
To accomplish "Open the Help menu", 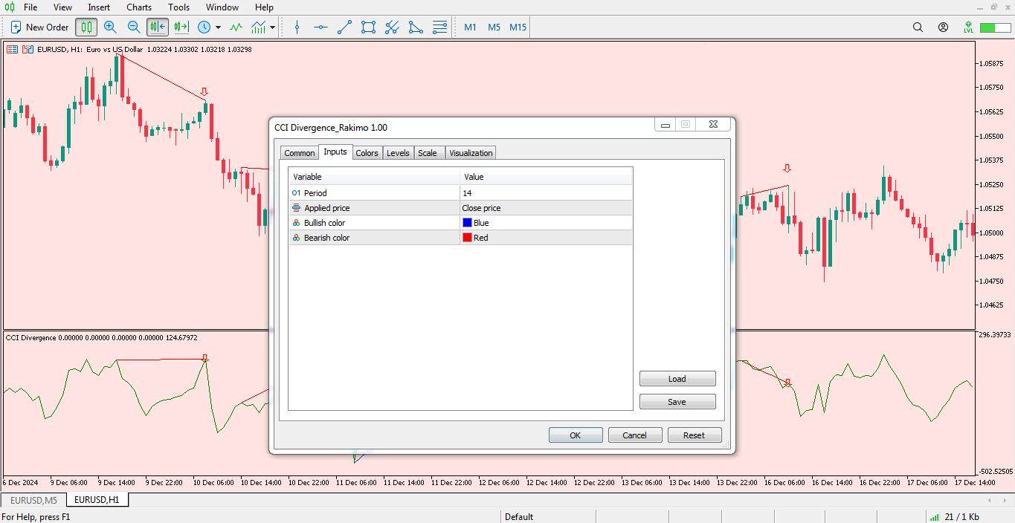I will click(x=264, y=7).
